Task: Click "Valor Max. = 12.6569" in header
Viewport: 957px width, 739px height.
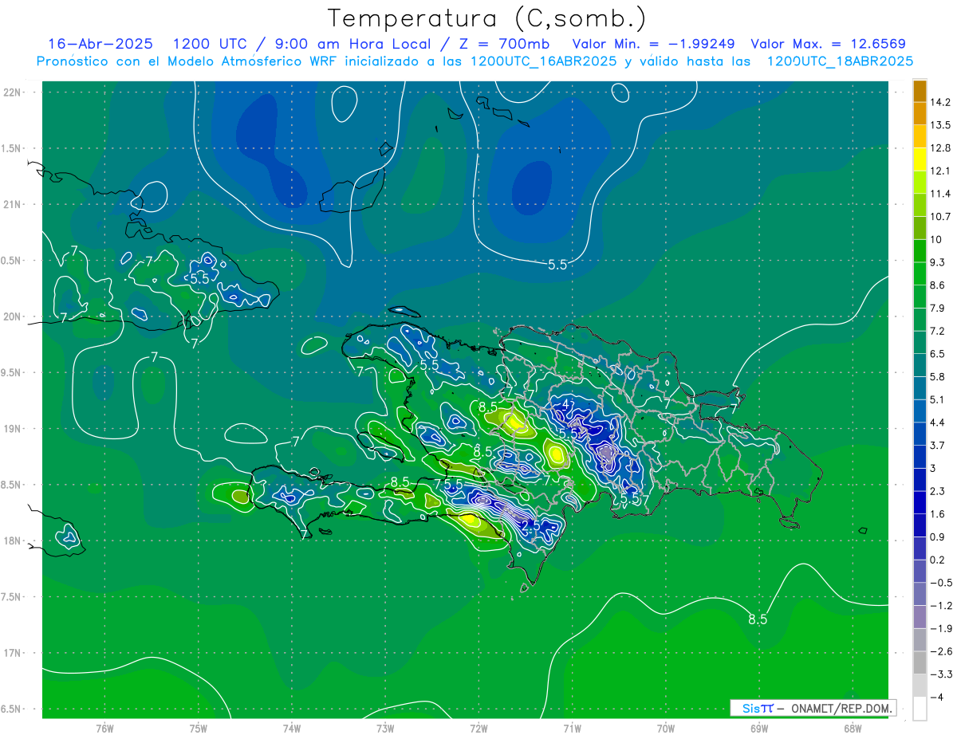Action: coord(829,44)
